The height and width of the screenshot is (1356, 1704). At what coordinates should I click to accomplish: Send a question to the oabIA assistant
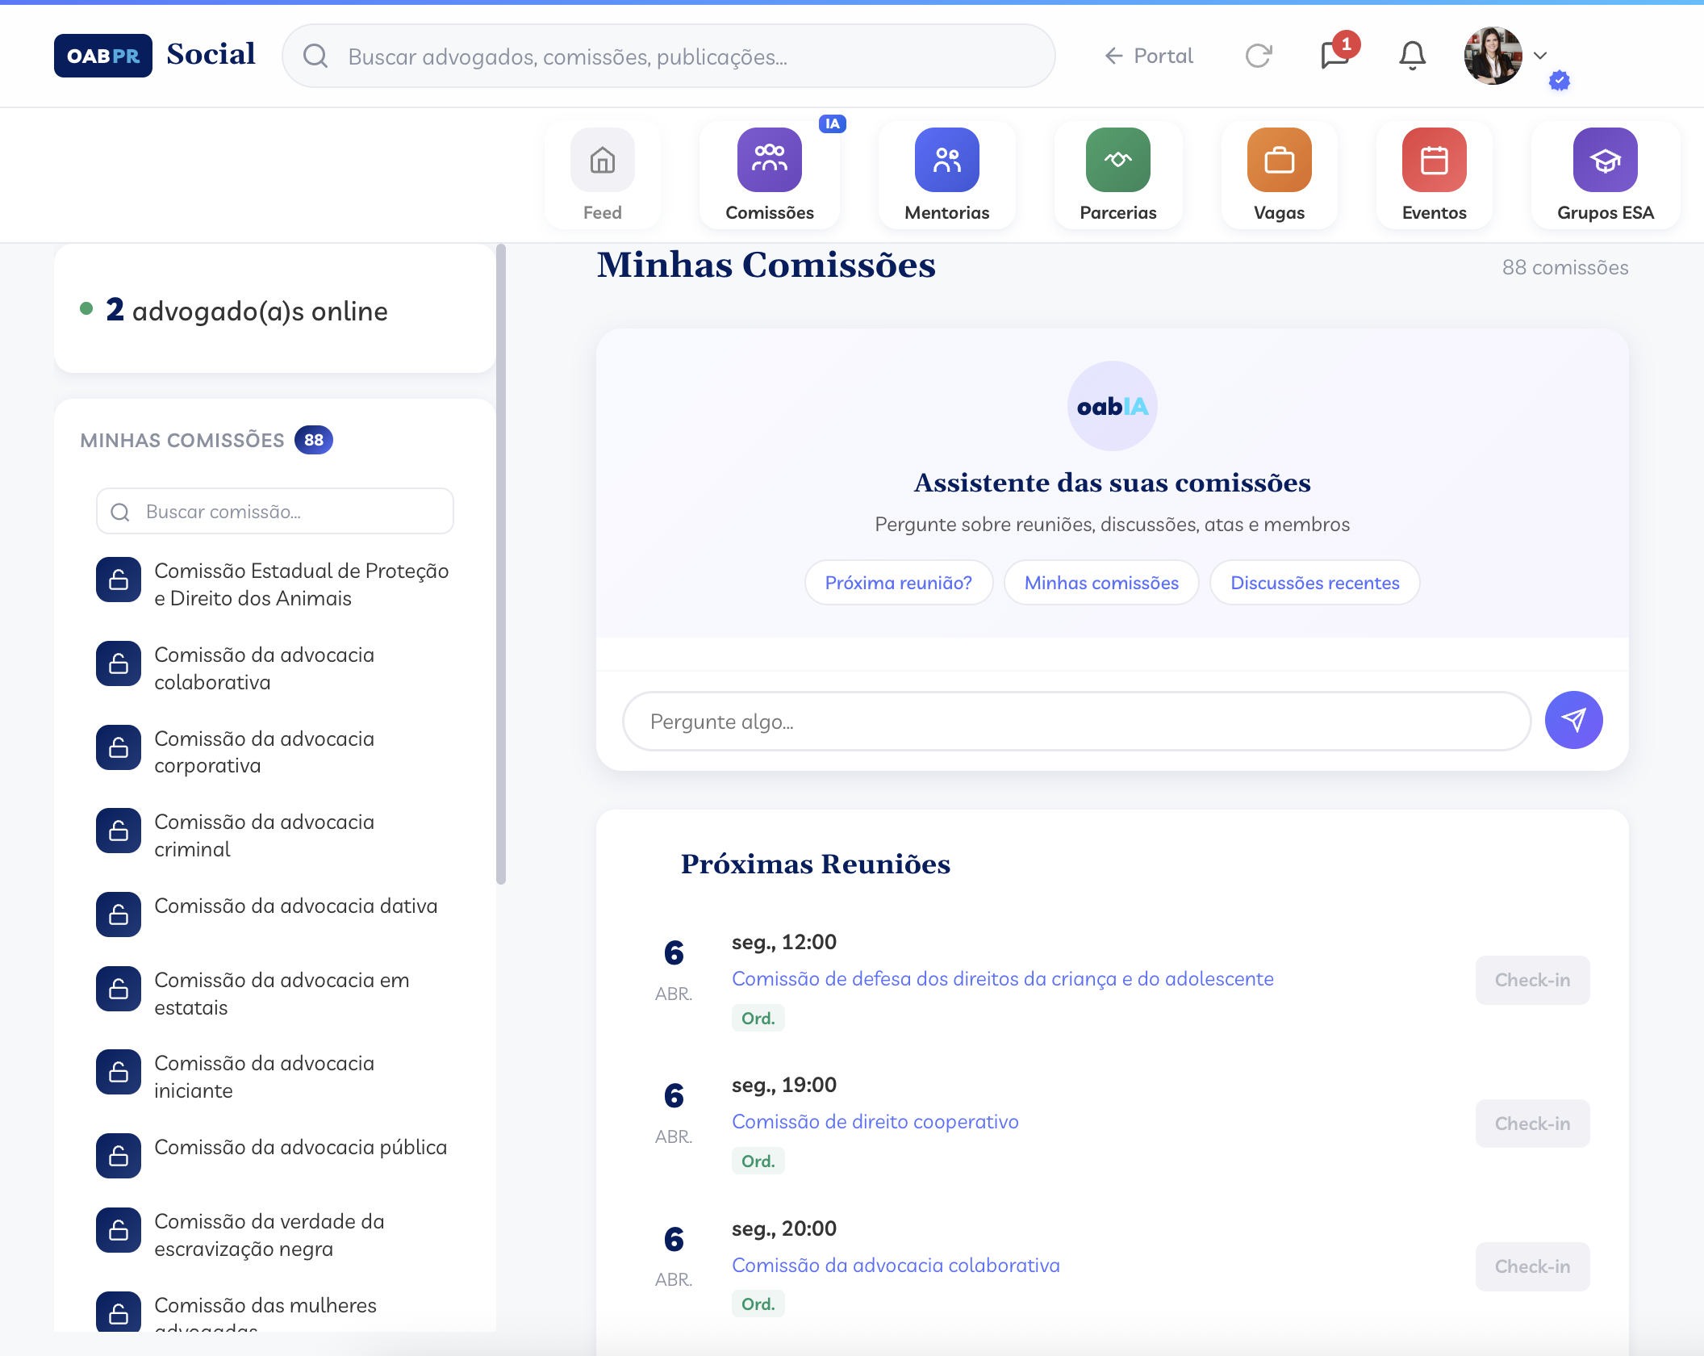point(1573,721)
